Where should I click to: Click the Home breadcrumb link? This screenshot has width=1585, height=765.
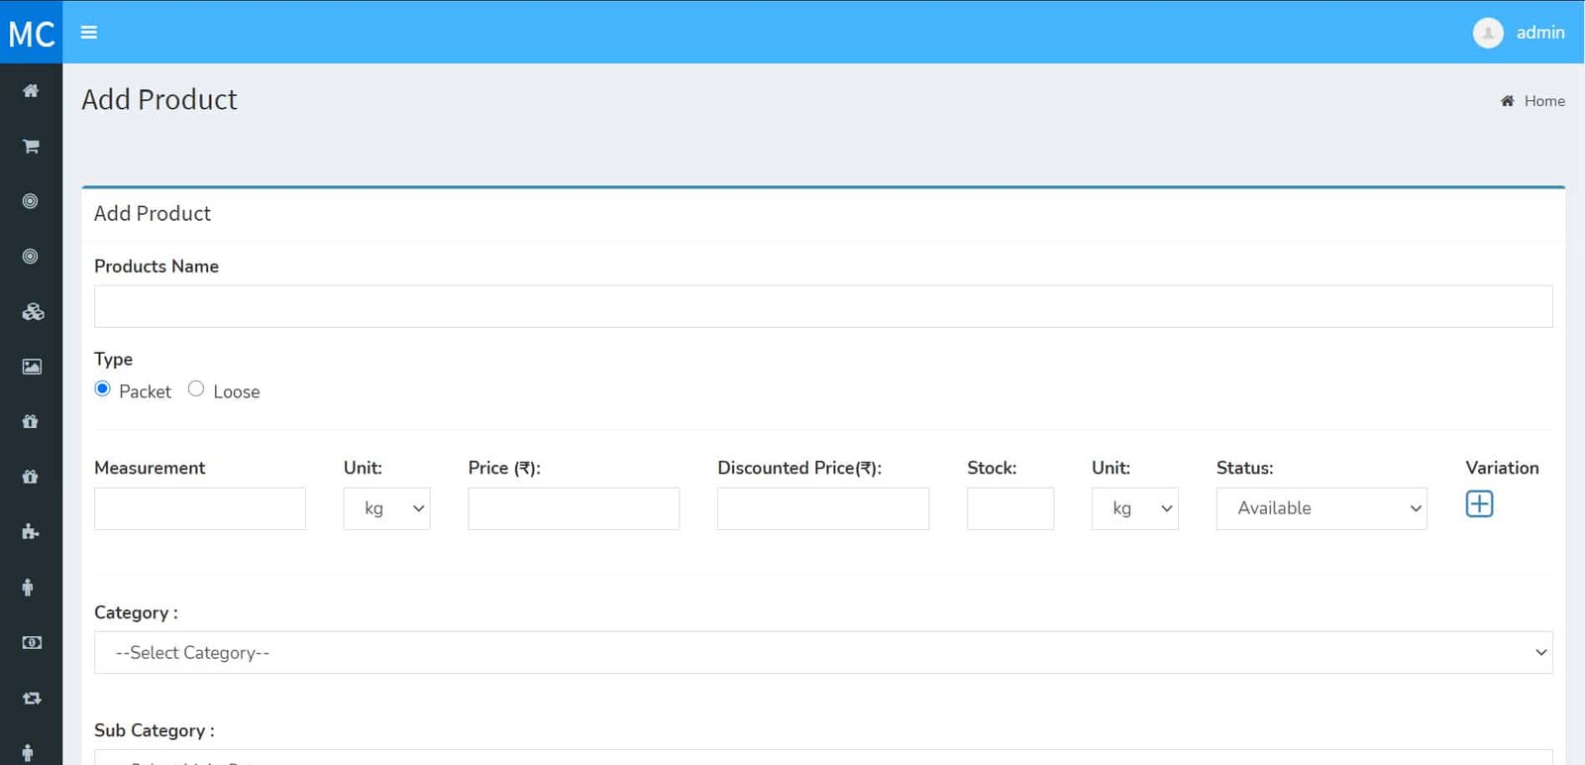(x=1543, y=101)
